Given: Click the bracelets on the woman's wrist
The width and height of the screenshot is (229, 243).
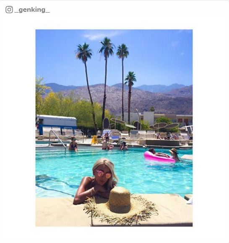Looking at the screenshot, I should (92, 191).
